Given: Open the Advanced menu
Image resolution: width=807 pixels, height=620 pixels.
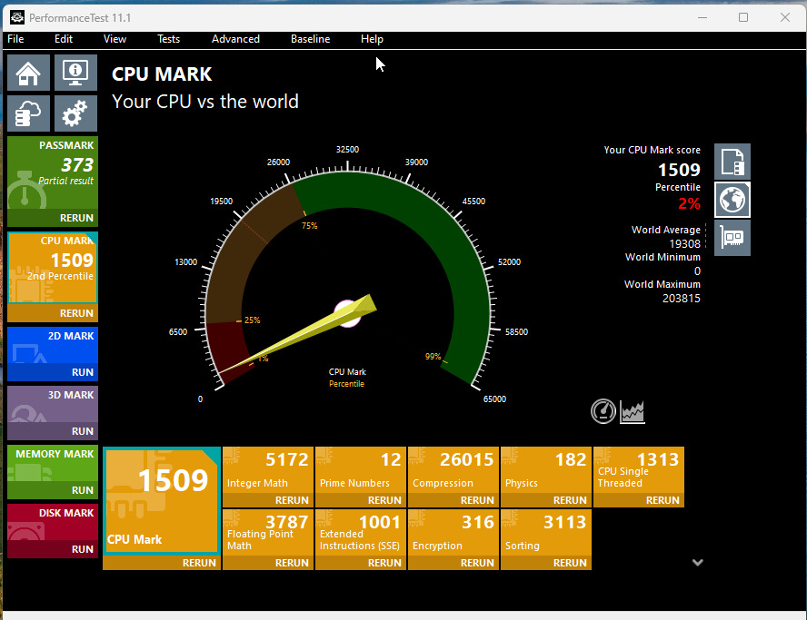Looking at the screenshot, I should tap(235, 39).
